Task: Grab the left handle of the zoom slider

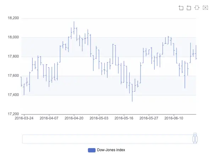Action: [193, 139]
